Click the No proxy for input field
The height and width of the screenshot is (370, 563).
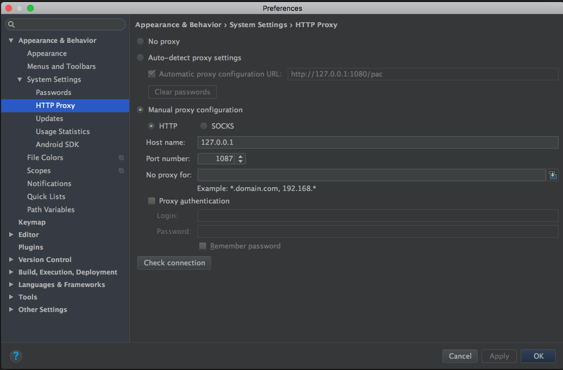(371, 175)
